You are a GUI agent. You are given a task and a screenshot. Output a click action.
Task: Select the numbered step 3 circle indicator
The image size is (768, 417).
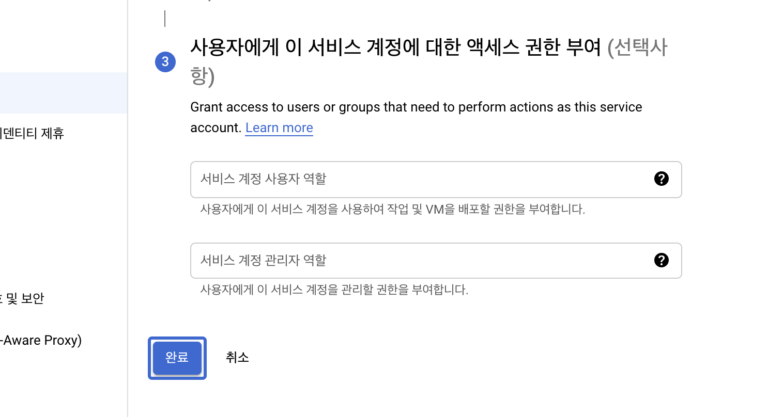(x=165, y=61)
